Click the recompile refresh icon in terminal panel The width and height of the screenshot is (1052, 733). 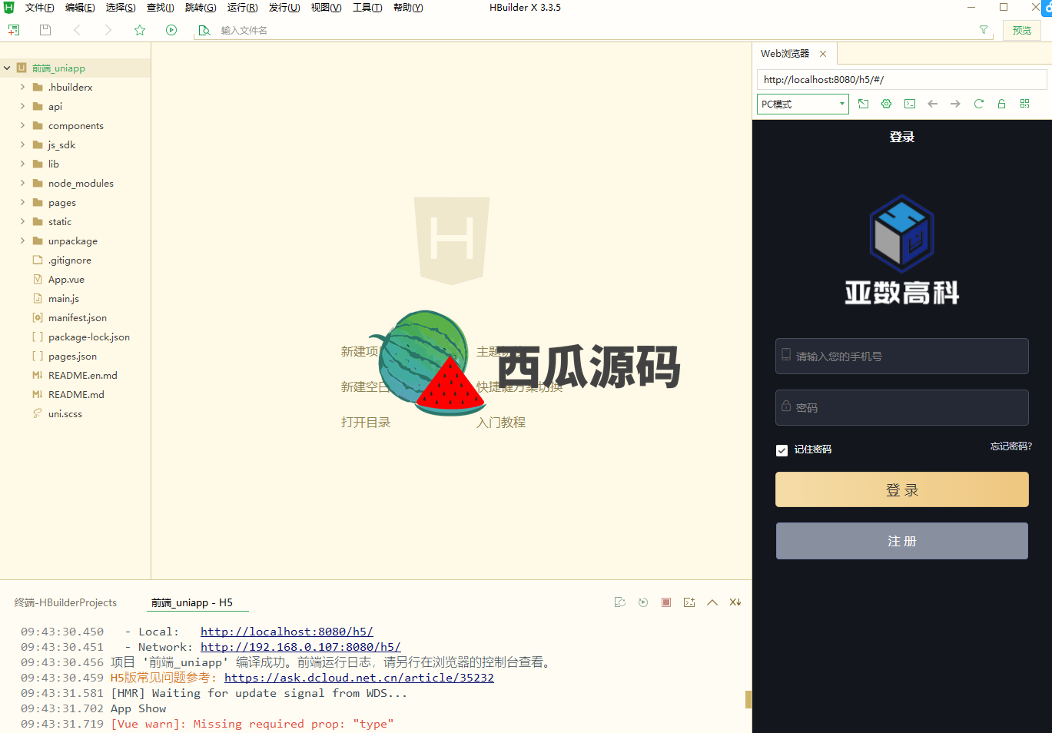[x=620, y=602]
